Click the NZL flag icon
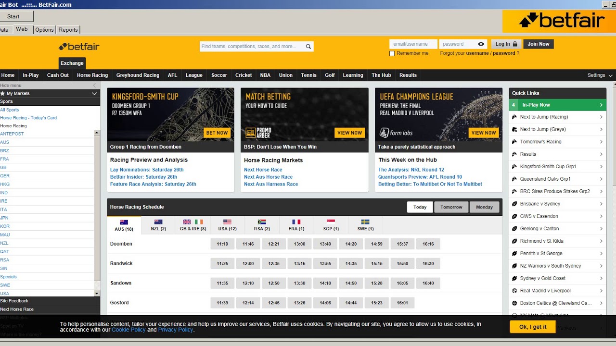 (158, 222)
